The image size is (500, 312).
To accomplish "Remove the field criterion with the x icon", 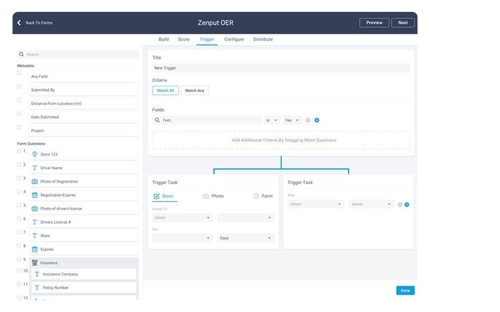I will tap(308, 120).
